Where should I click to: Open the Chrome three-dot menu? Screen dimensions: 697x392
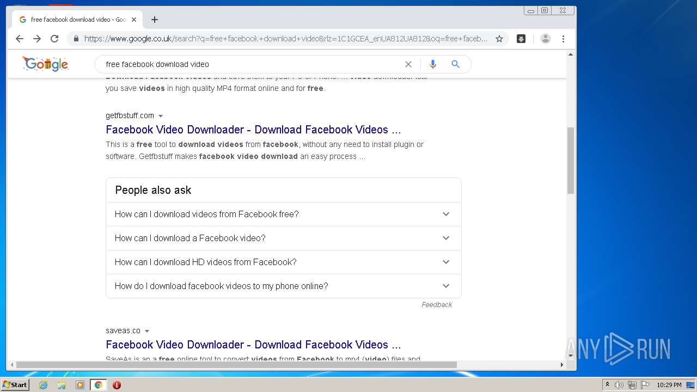(x=563, y=39)
